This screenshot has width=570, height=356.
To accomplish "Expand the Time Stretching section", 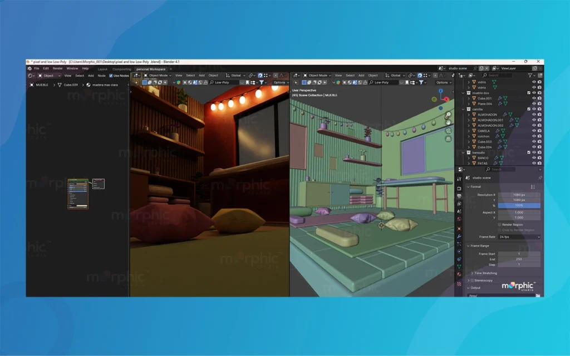I will click(x=472, y=273).
